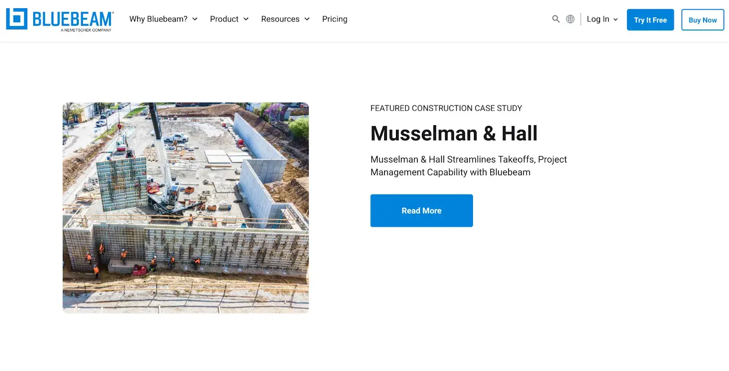
Task: Open the globe language selector
Action: (570, 19)
